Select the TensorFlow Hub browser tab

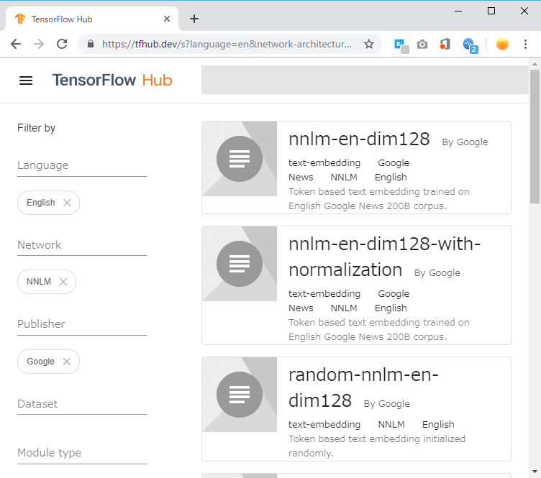coord(92,19)
